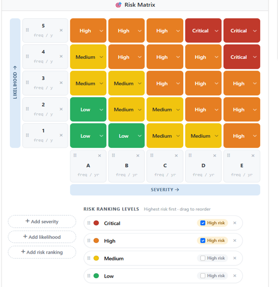Image resolution: width=278 pixels, height=287 pixels.
Task: Click the orange color swatch of High level
Action: tap(96, 240)
